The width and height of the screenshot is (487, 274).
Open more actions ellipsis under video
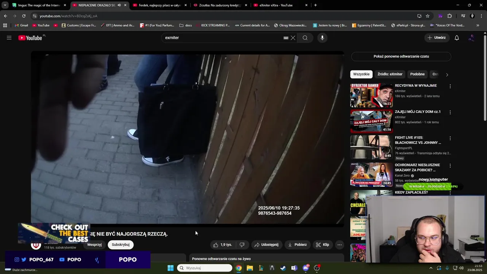pos(340,245)
